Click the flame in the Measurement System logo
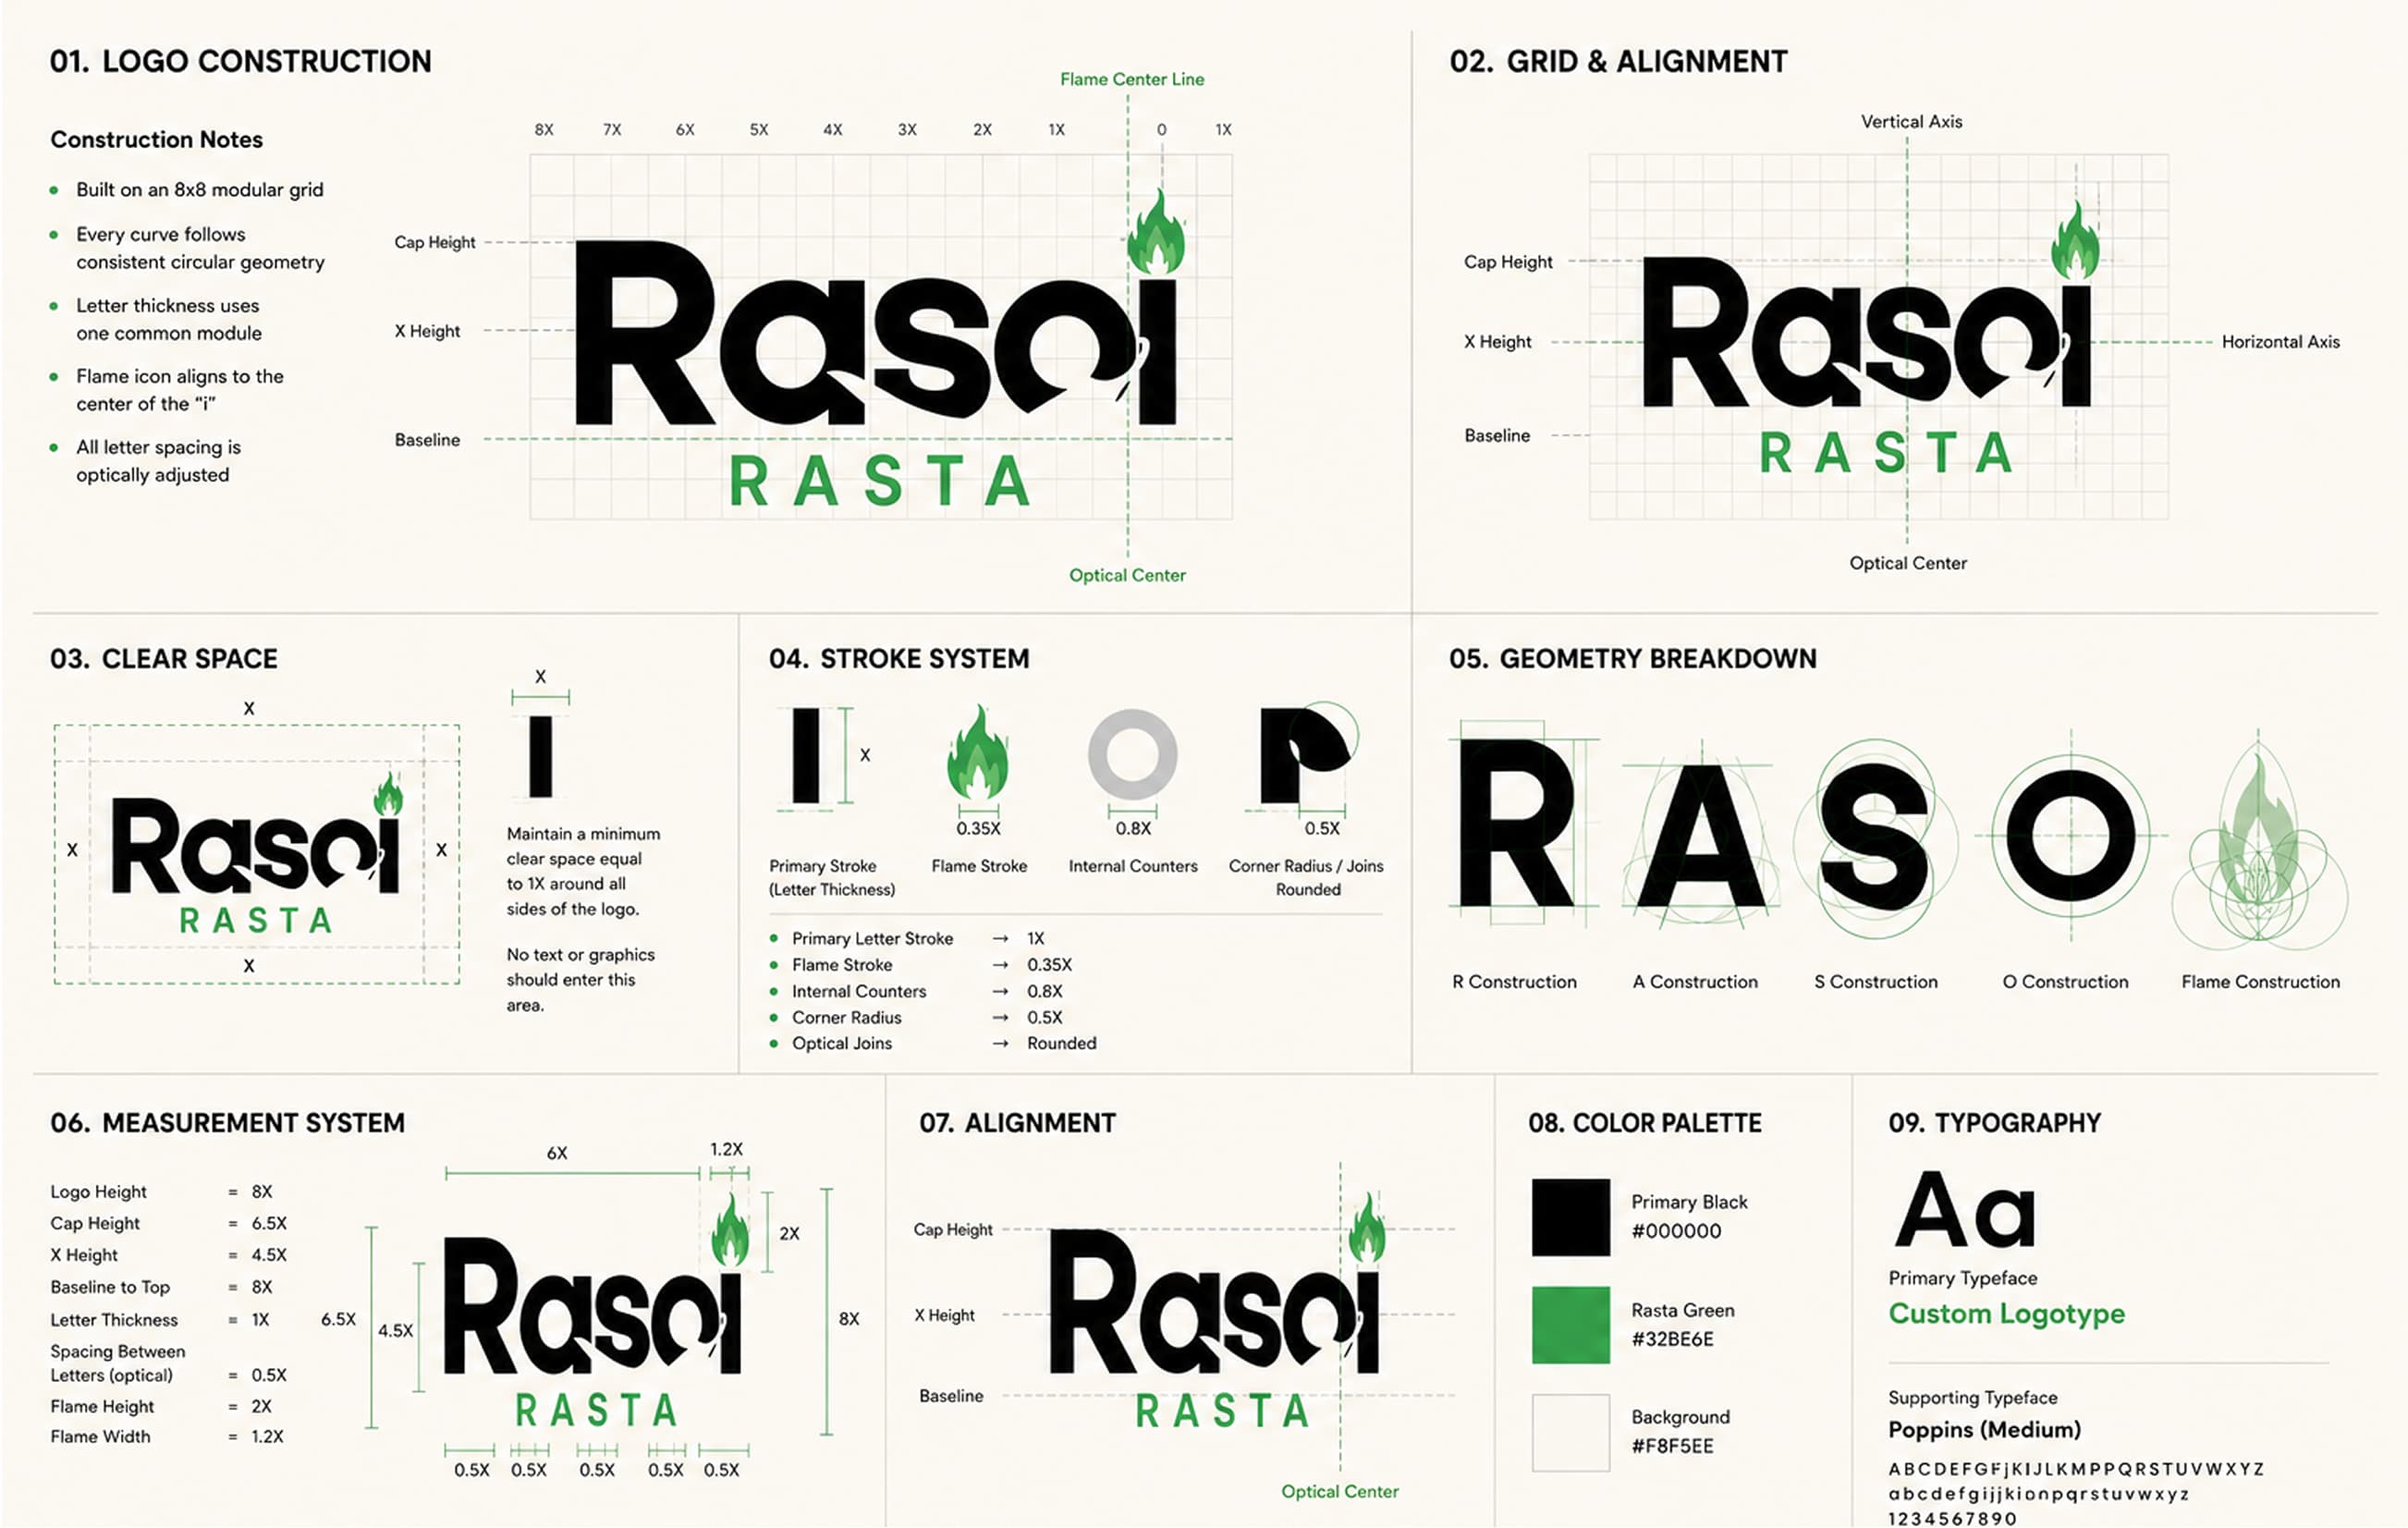This screenshot has height=1528, width=2408. click(x=730, y=1230)
